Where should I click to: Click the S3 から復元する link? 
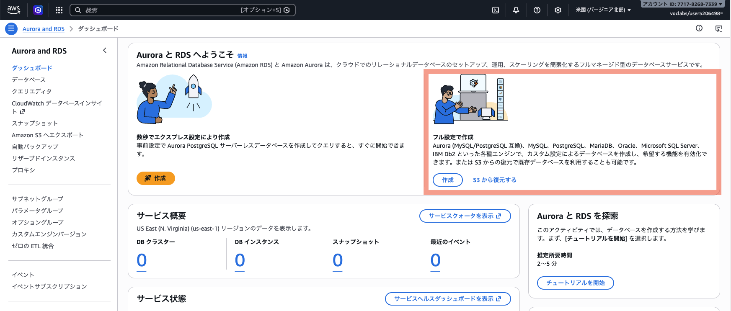click(495, 180)
